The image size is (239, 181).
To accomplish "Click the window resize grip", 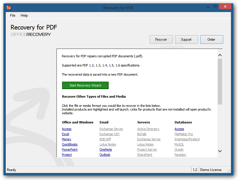I will (229, 171).
